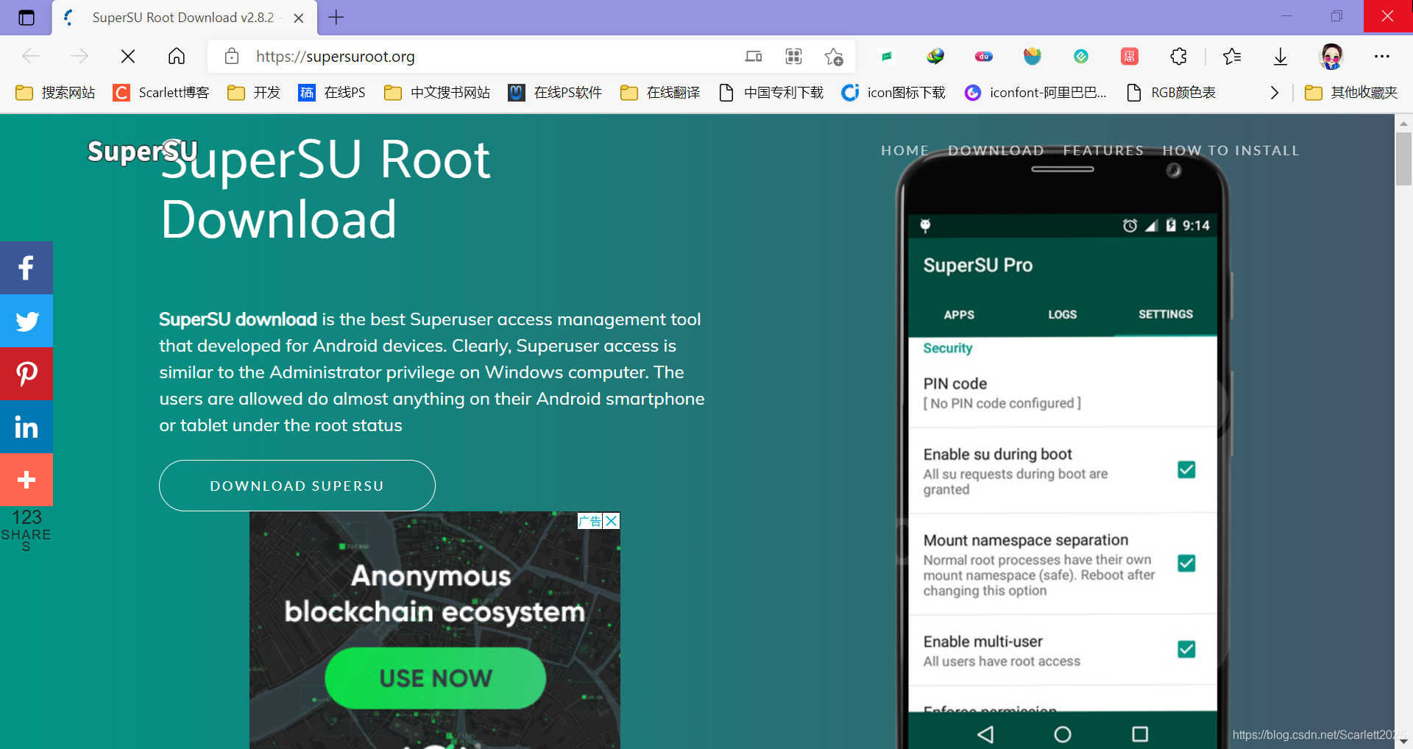Expand more share options plus button
1413x749 pixels.
click(x=26, y=480)
